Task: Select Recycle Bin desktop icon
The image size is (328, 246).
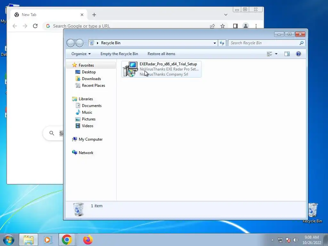Action: tap(312, 213)
